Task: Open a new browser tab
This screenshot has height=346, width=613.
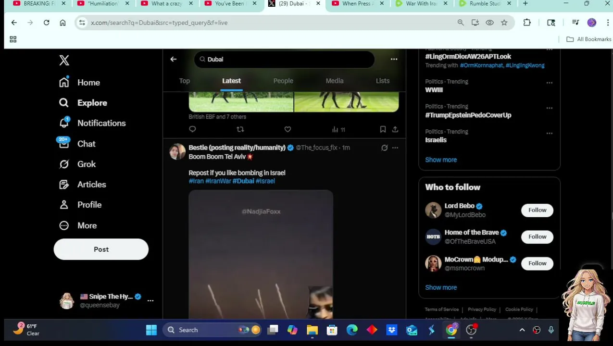Action: point(525,3)
